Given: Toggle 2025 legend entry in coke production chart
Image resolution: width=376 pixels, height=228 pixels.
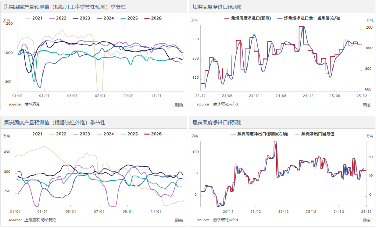Looking at the screenshot, I should [129, 134].
